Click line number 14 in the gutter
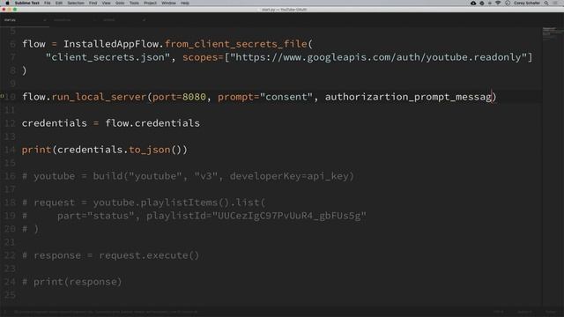 tap(10, 150)
